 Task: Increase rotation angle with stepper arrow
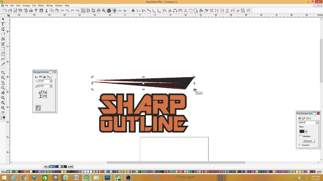(51, 80)
